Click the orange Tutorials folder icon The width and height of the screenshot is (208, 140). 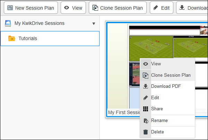[11, 38]
